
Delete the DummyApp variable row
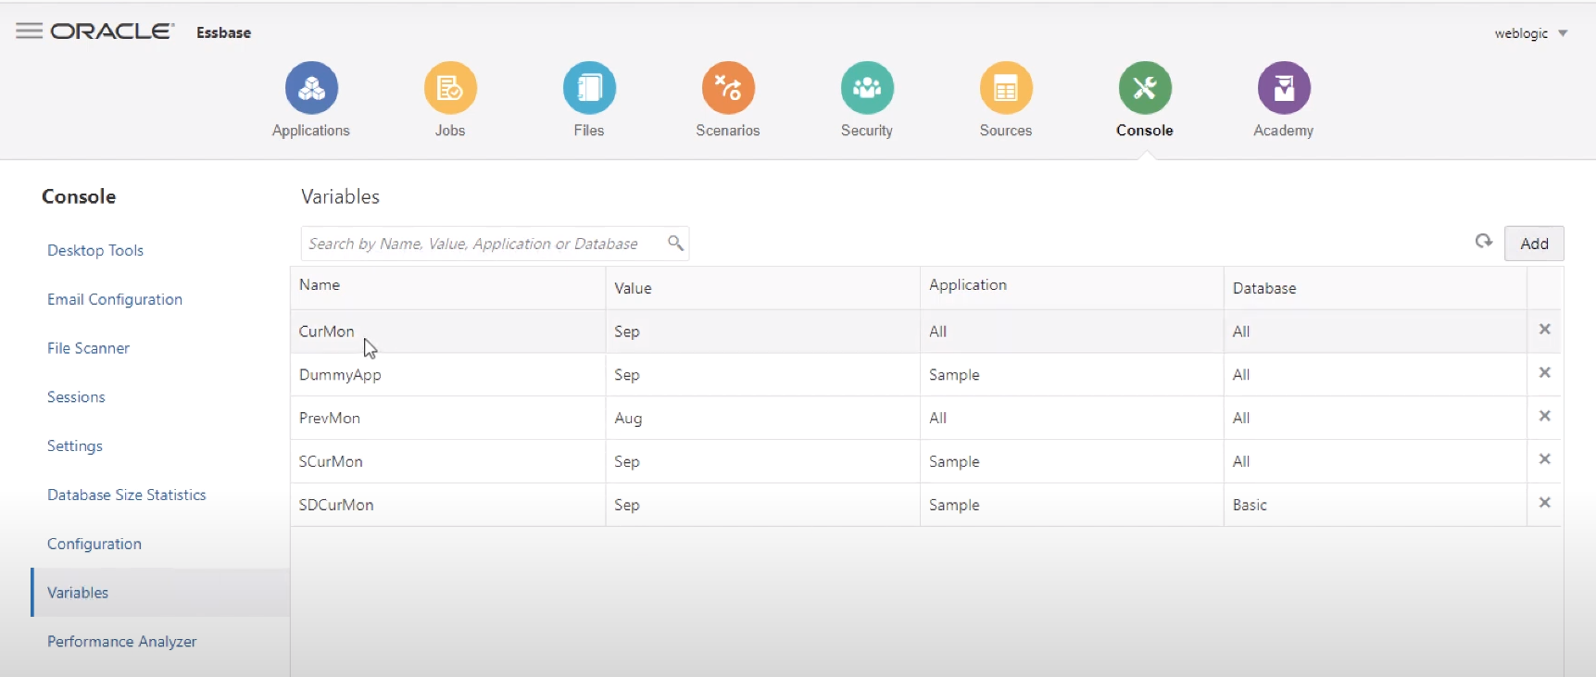coord(1544,372)
